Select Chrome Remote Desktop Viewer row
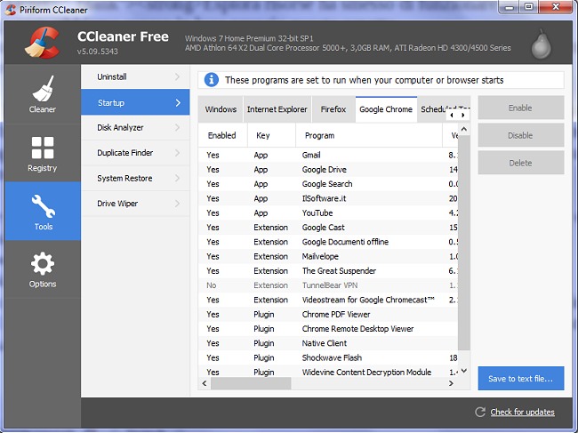This screenshot has height=433, width=578. tap(328, 329)
